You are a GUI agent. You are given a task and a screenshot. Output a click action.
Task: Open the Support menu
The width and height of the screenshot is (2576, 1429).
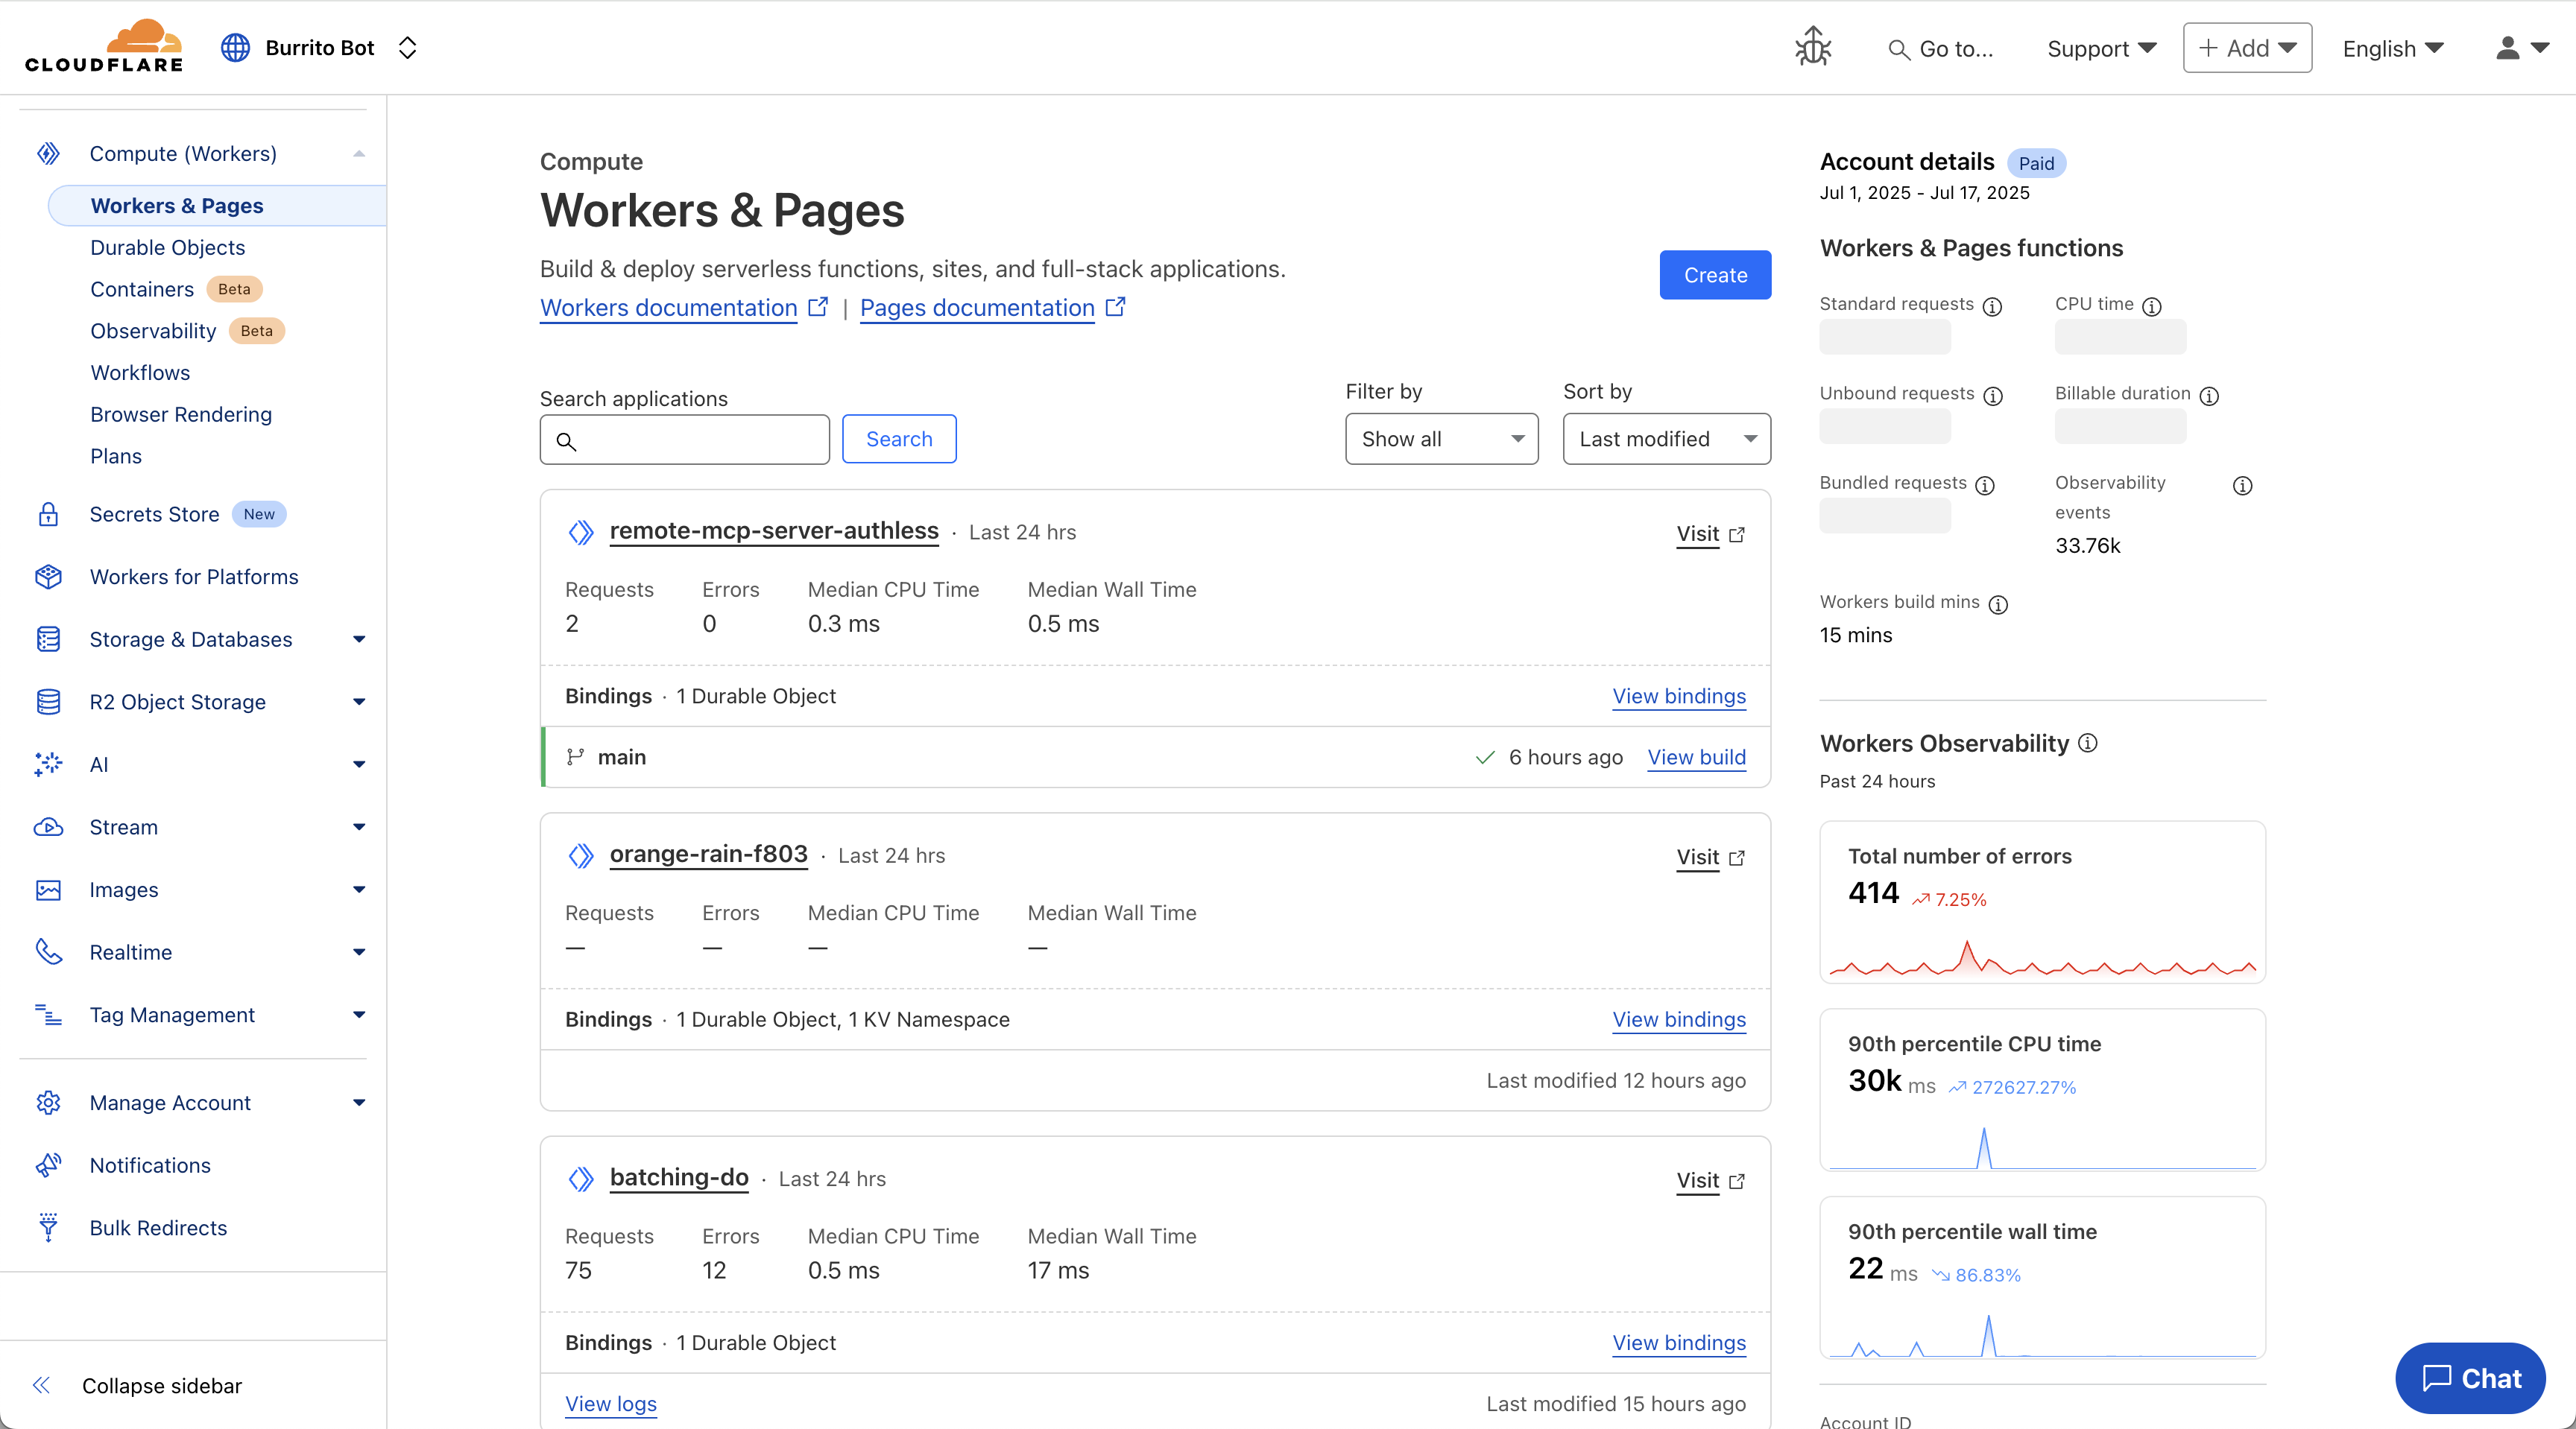(x=2101, y=48)
